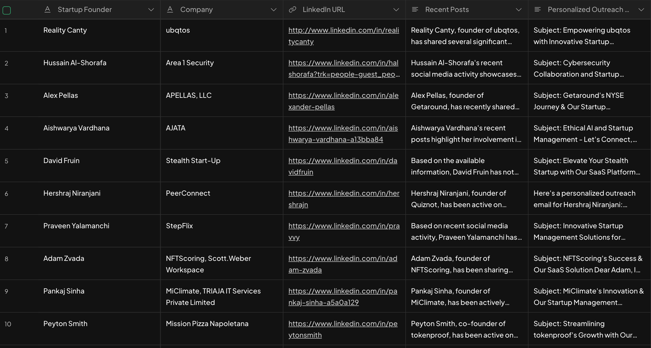Expand Personalized Outreach column chevron
The width and height of the screenshot is (651, 348).
641,10
